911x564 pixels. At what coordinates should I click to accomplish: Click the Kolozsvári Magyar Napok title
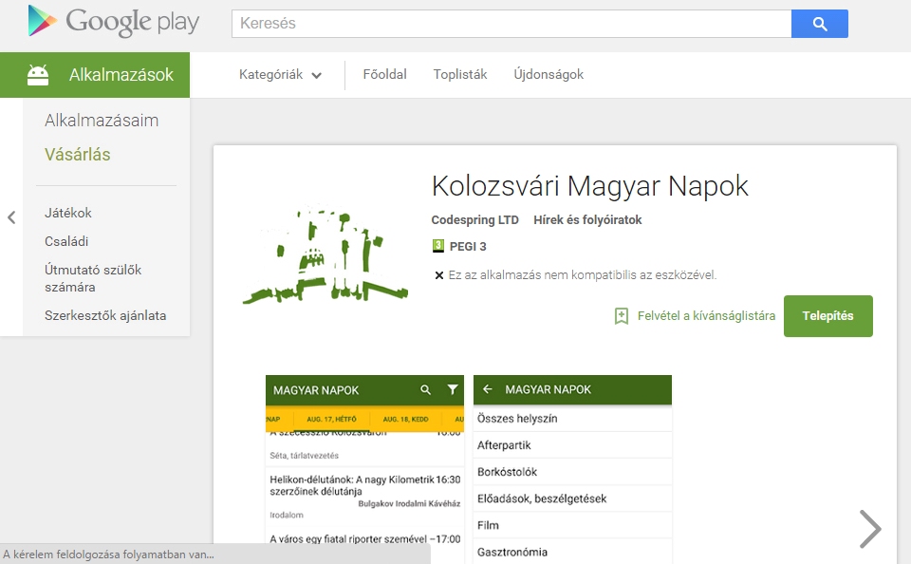pos(589,187)
